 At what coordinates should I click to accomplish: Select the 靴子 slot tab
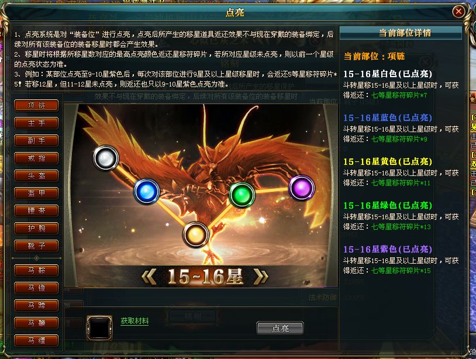click(x=36, y=246)
